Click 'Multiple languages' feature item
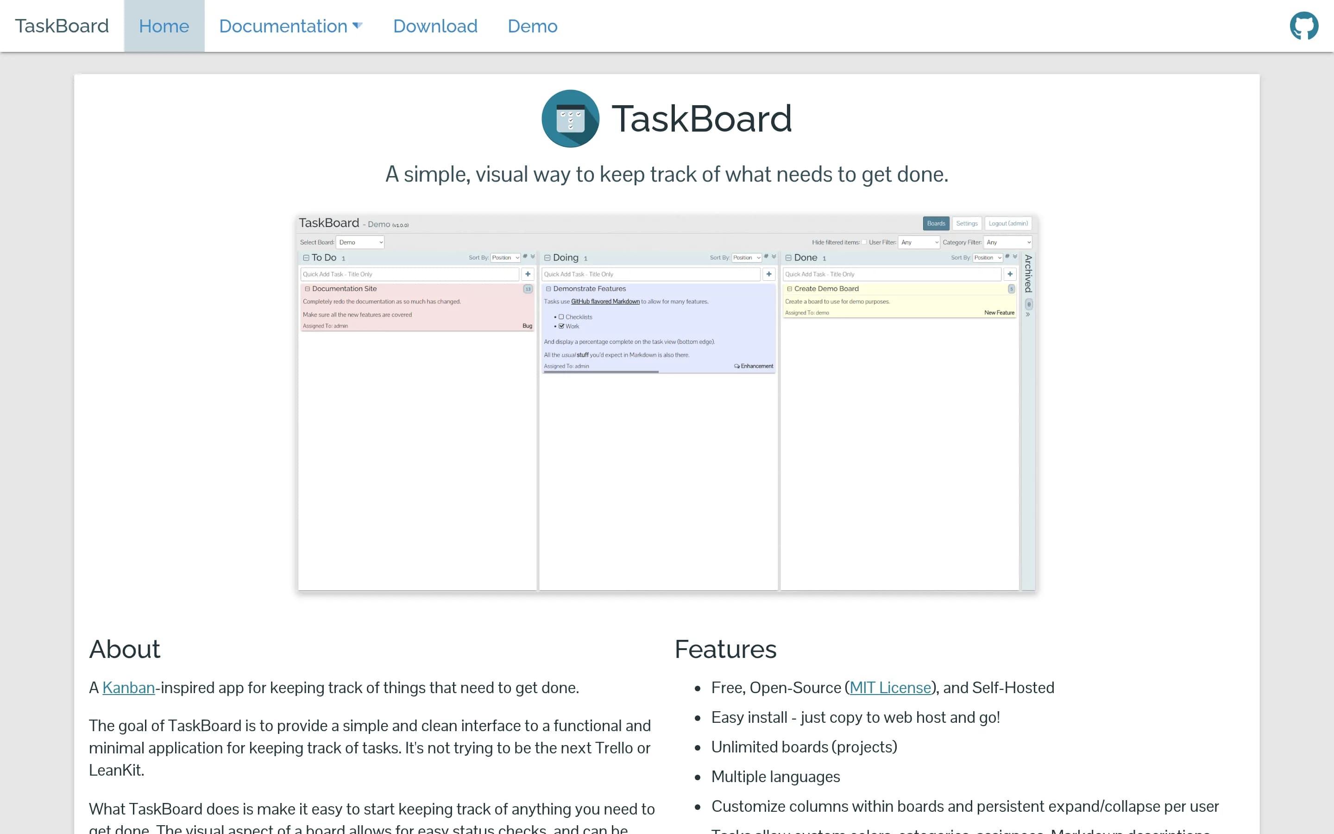 (x=775, y=777)
